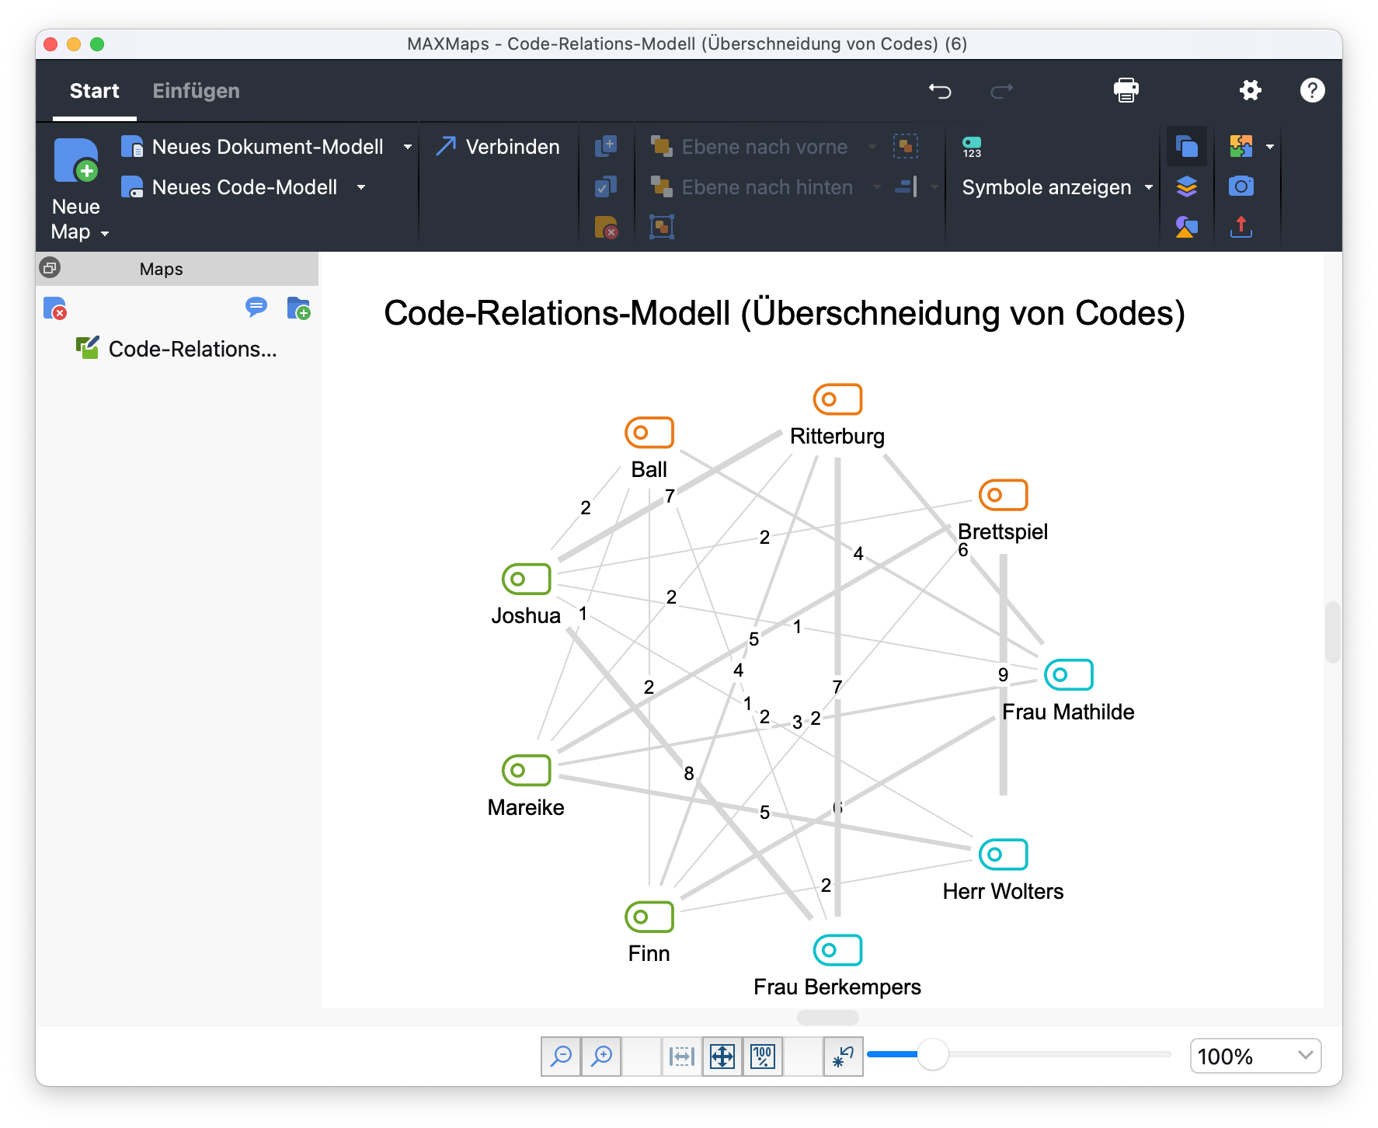The height and width of the screenshot is (1128, 1378).
Task: Select the Ritterburg code node
Action: point(837,416)
